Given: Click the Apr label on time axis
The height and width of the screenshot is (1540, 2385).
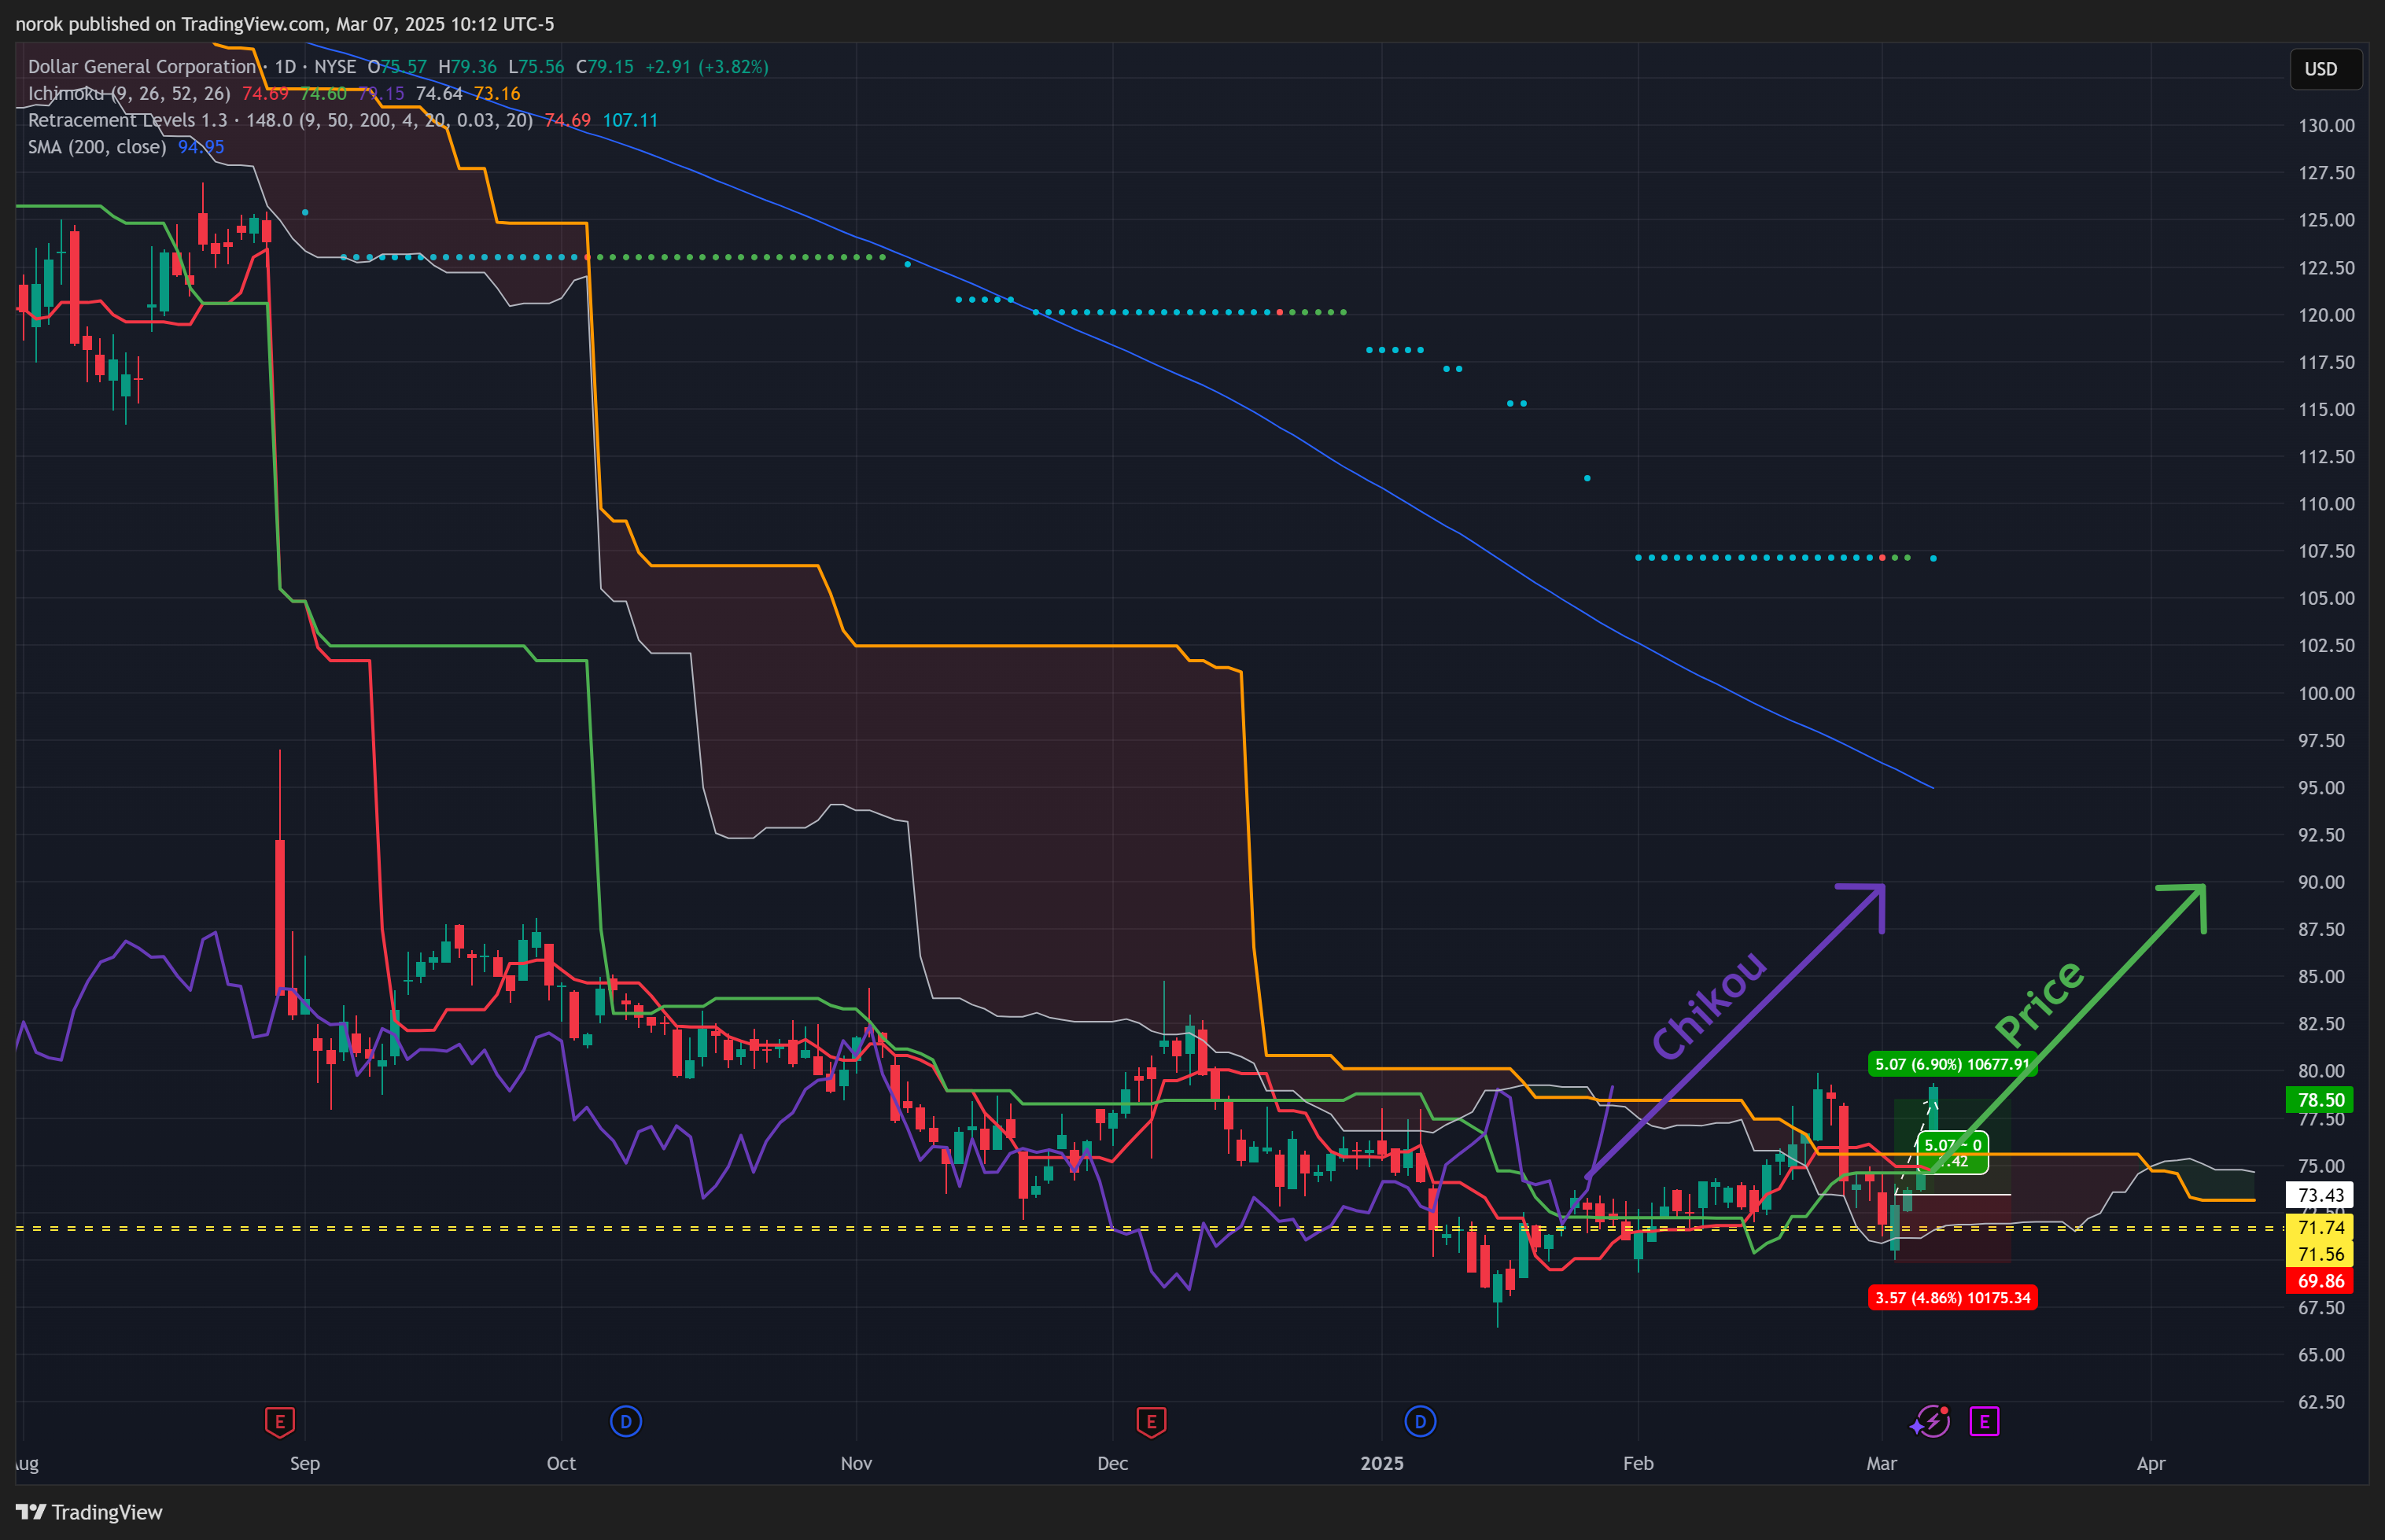Looking at the screenshot, I should (x=2151, y=1464).
